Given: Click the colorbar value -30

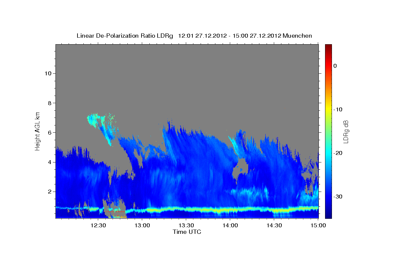Looking at the screenshot, I should (x=338, y=196).
